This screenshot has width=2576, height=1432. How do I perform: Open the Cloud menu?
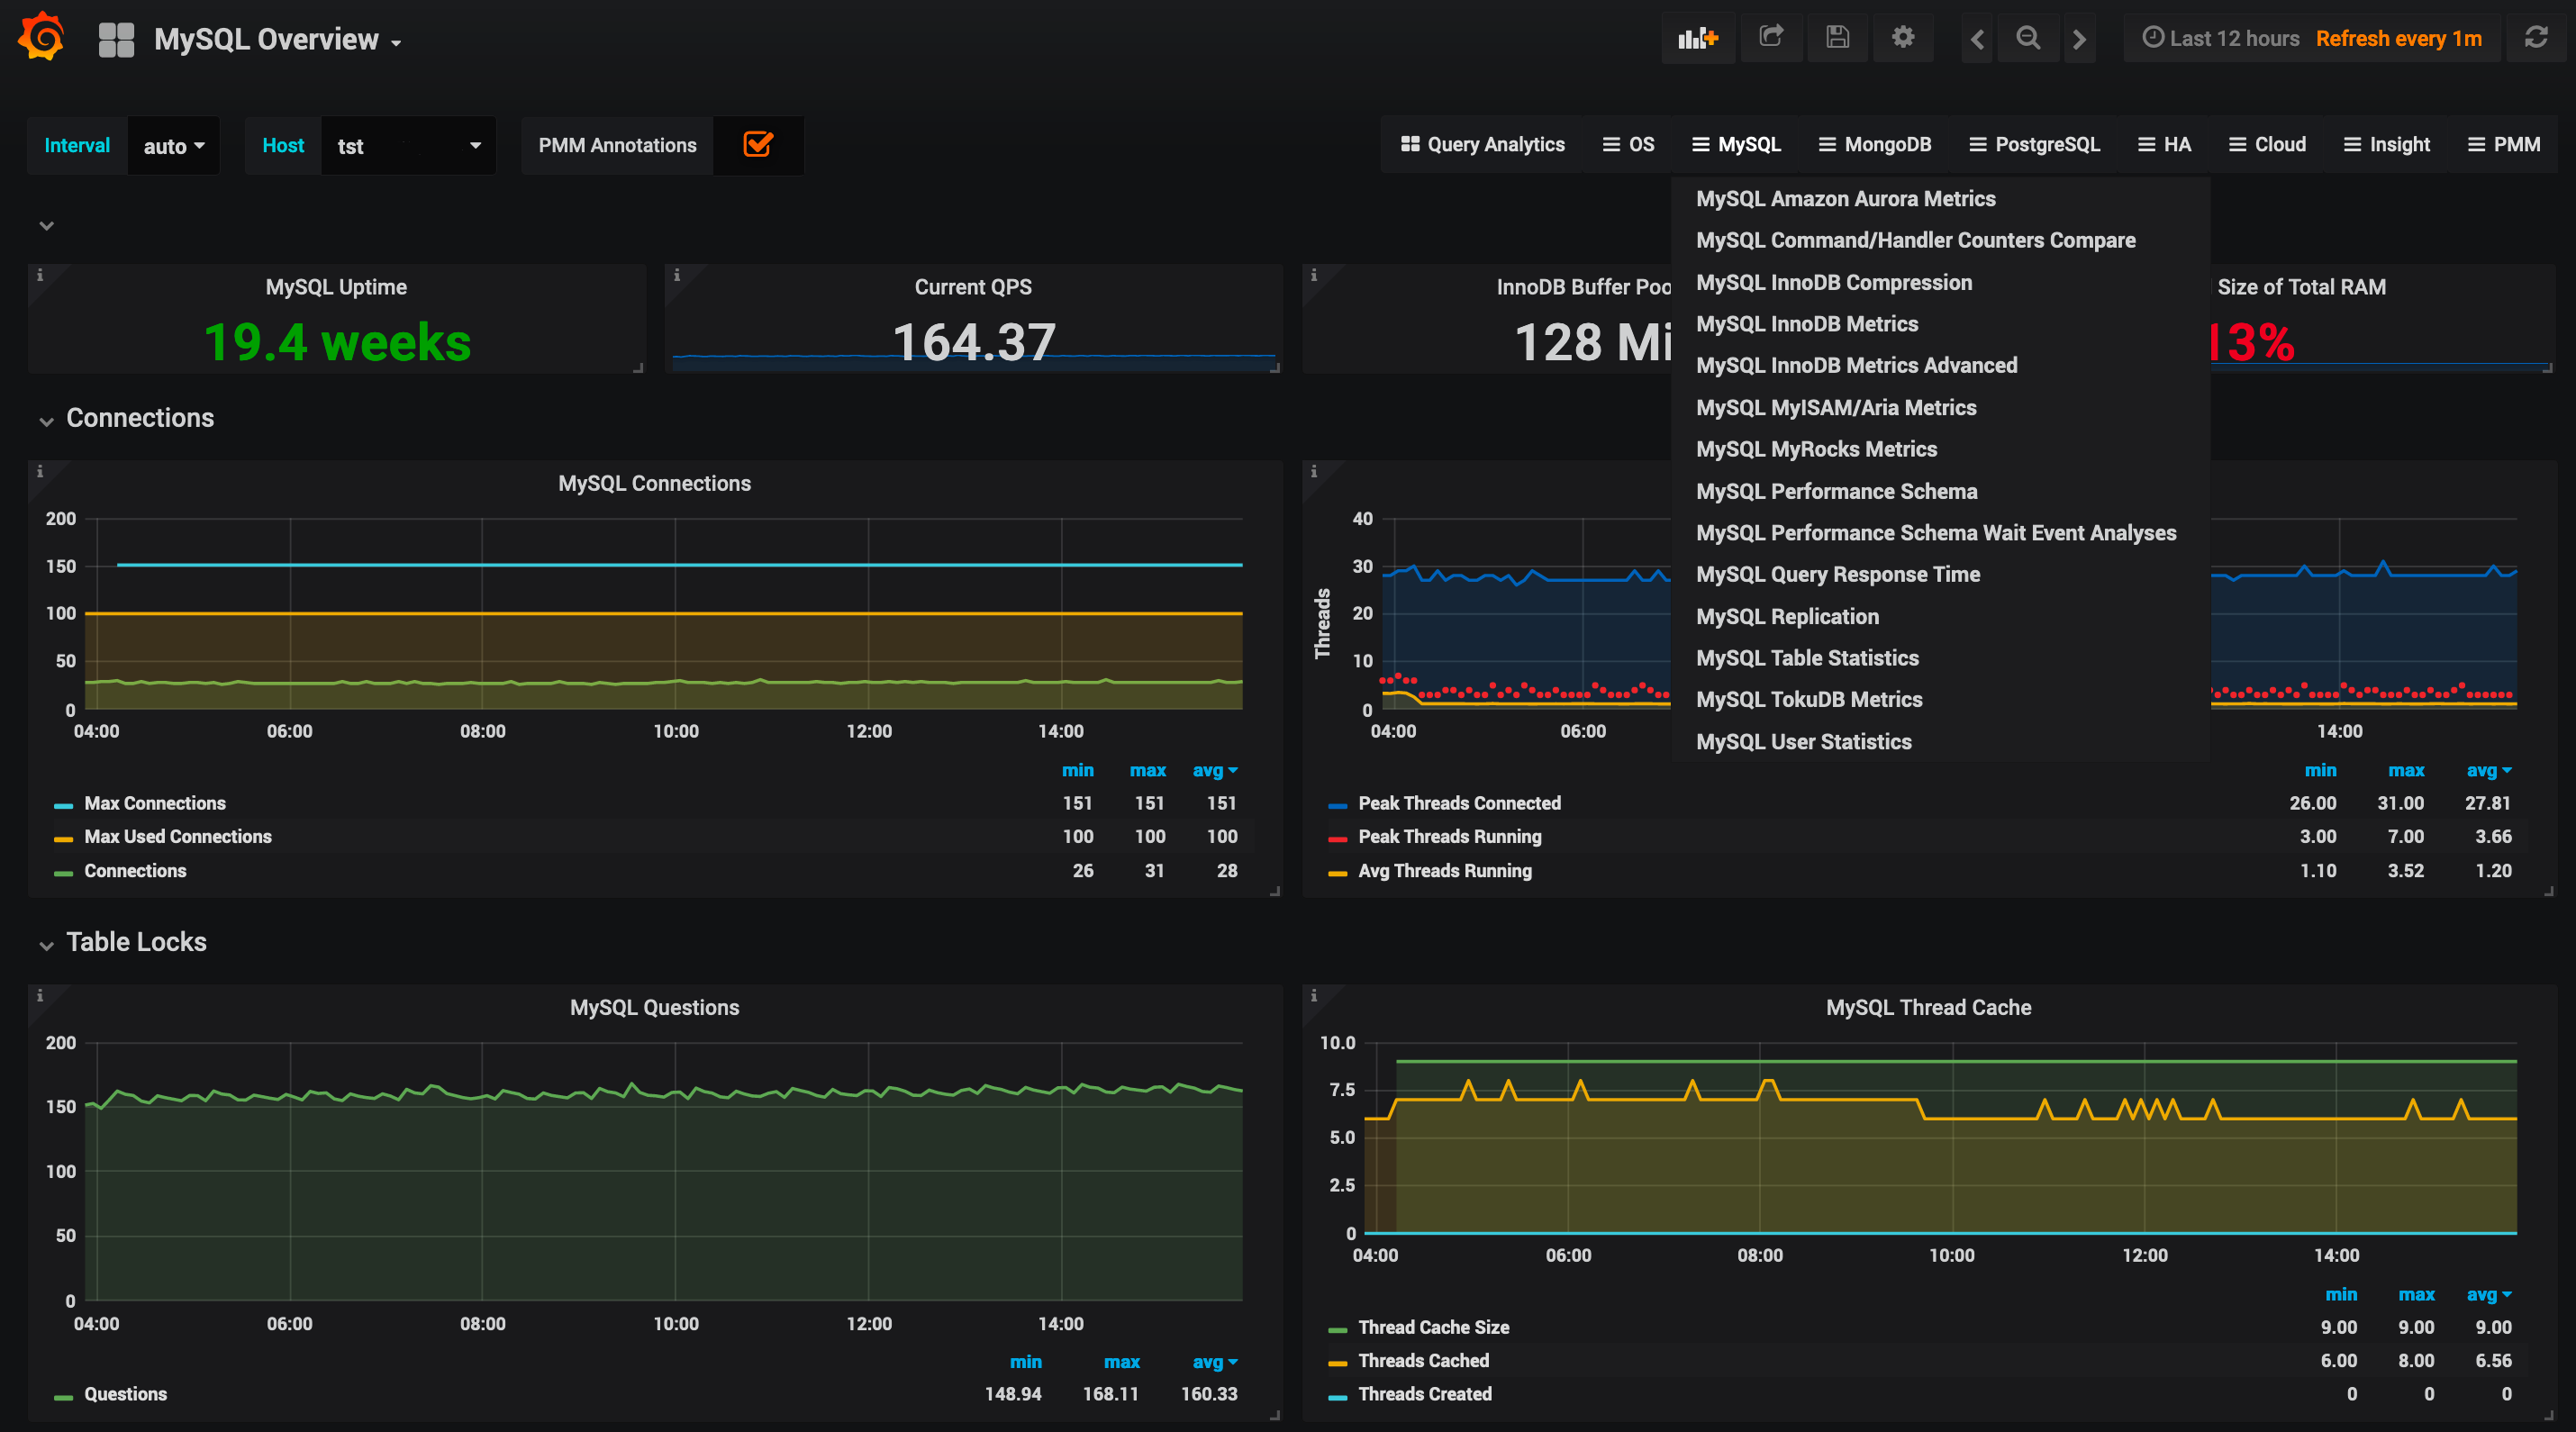point(2267,145)
